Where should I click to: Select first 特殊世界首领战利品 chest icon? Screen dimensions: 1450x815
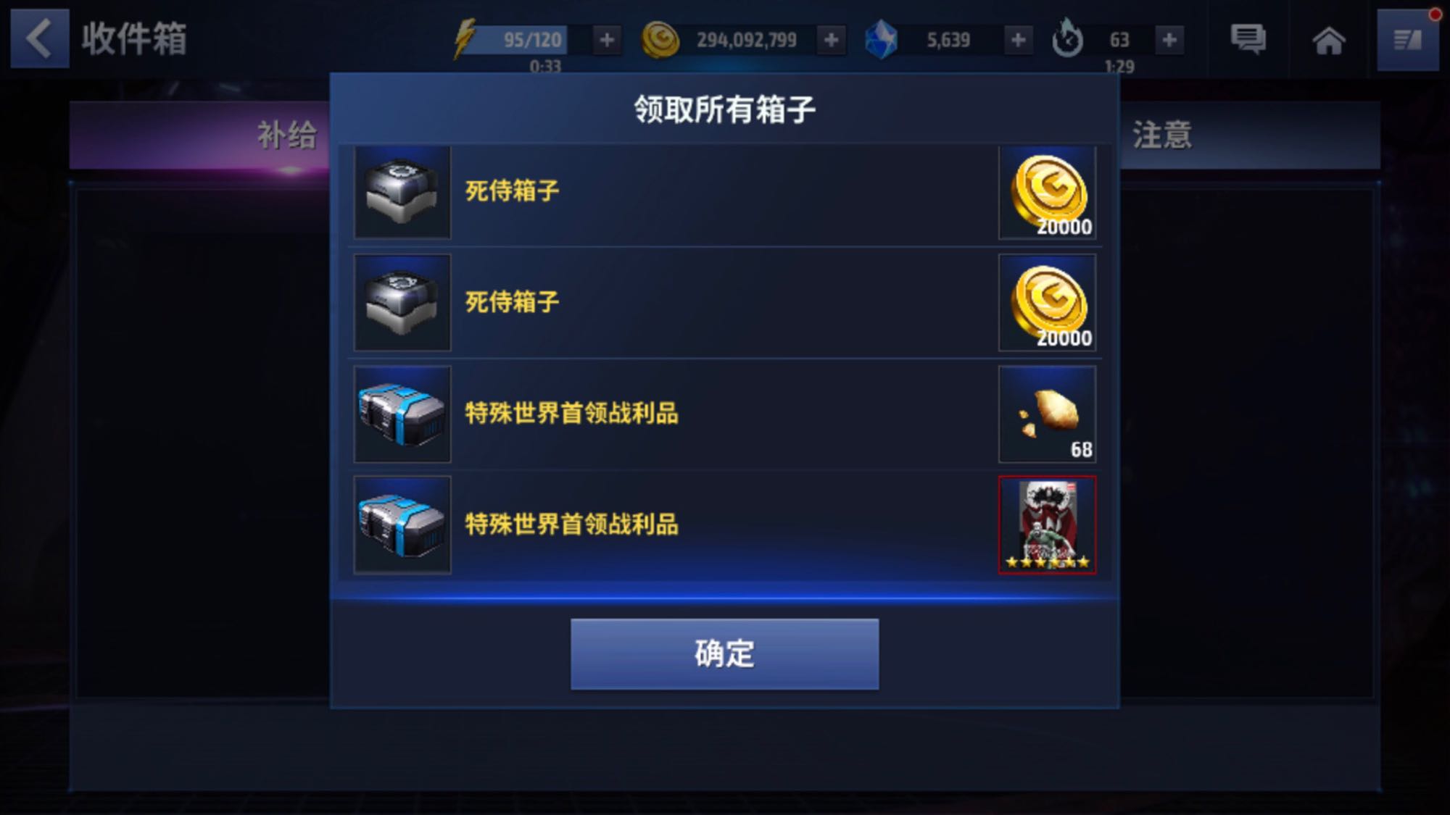[402, 414]
